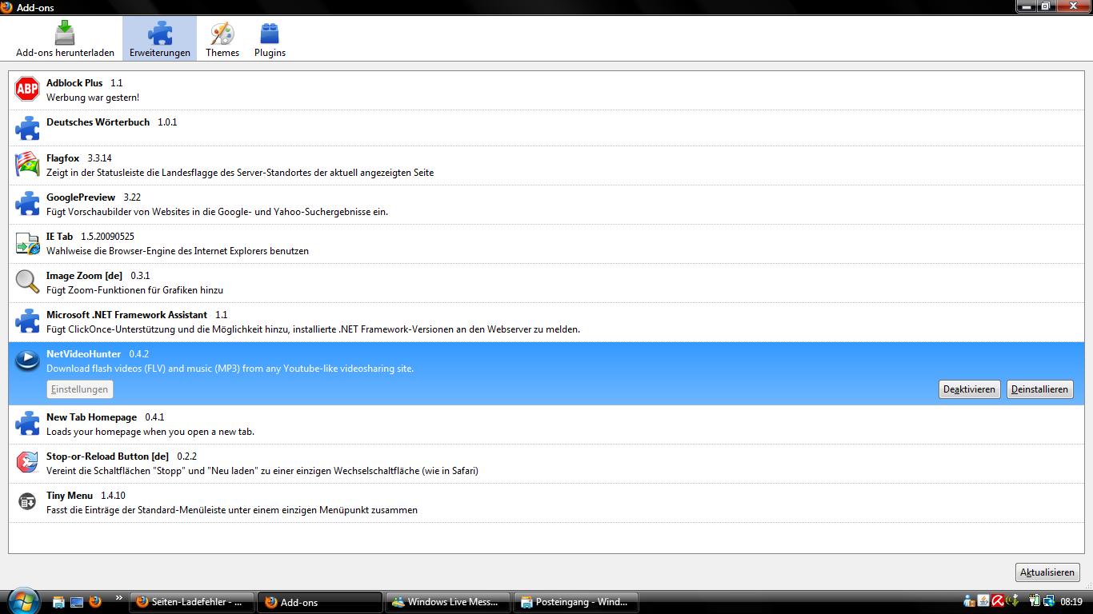Switch to the Themes tab
The image size is (1093, 614).
click(222, 39)
